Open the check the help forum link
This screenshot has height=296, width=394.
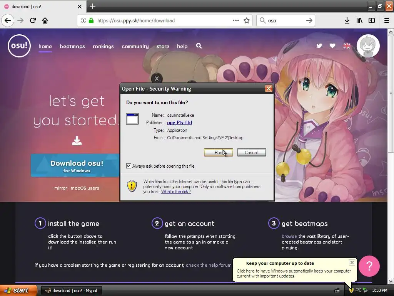(209, 265)
